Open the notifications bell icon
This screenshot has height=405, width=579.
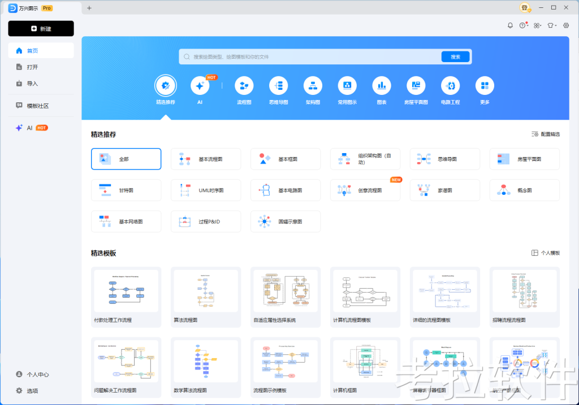point(509,25)
